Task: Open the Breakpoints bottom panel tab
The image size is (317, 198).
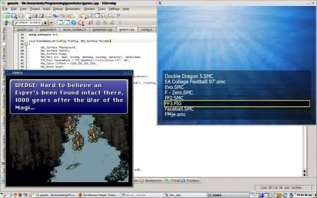Action: click(151, 181)
